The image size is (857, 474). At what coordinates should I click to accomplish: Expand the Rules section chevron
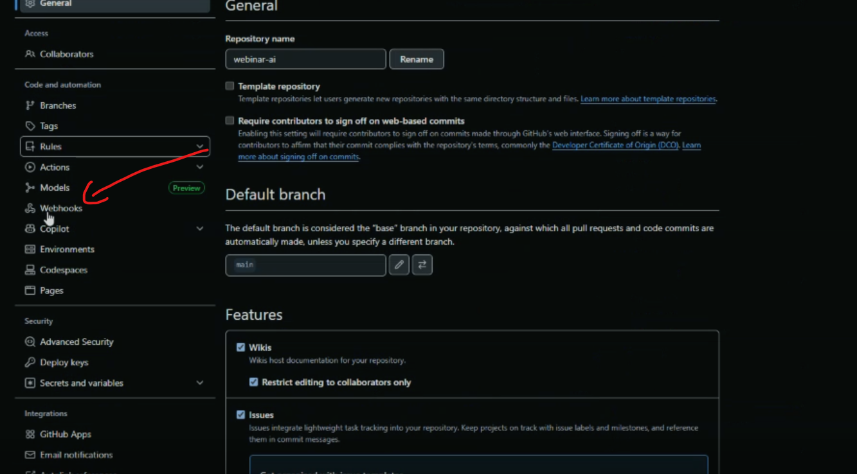click(x=200, y=146)
